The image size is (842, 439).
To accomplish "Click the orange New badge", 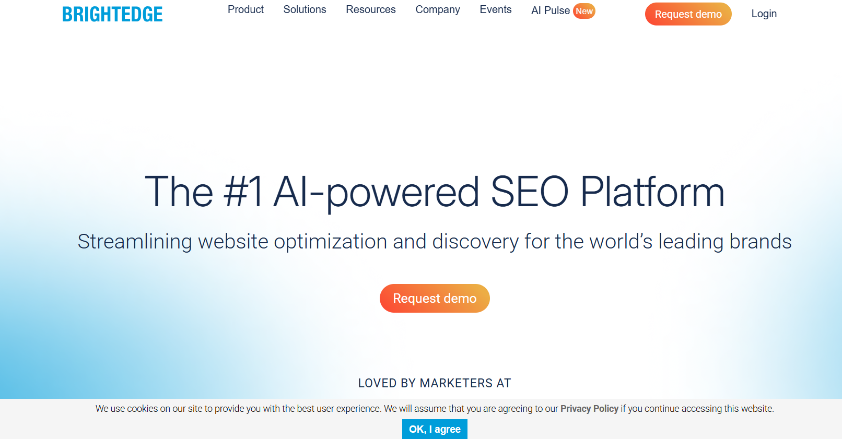I will [x=584, y=11].
